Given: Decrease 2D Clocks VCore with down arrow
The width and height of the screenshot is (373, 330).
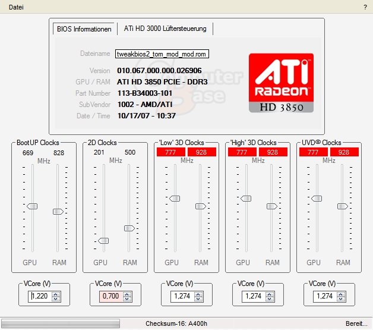Looking at the screenshot, I should [127, 299].
